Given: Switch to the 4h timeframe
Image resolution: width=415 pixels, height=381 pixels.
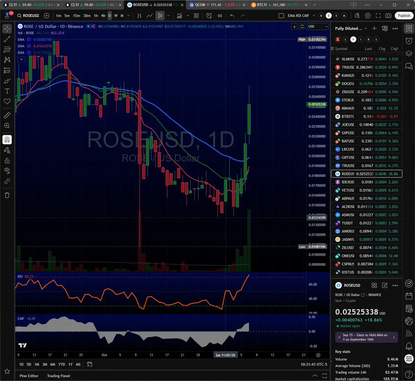Looking at the screenshot, I should (x=103, y=16).
